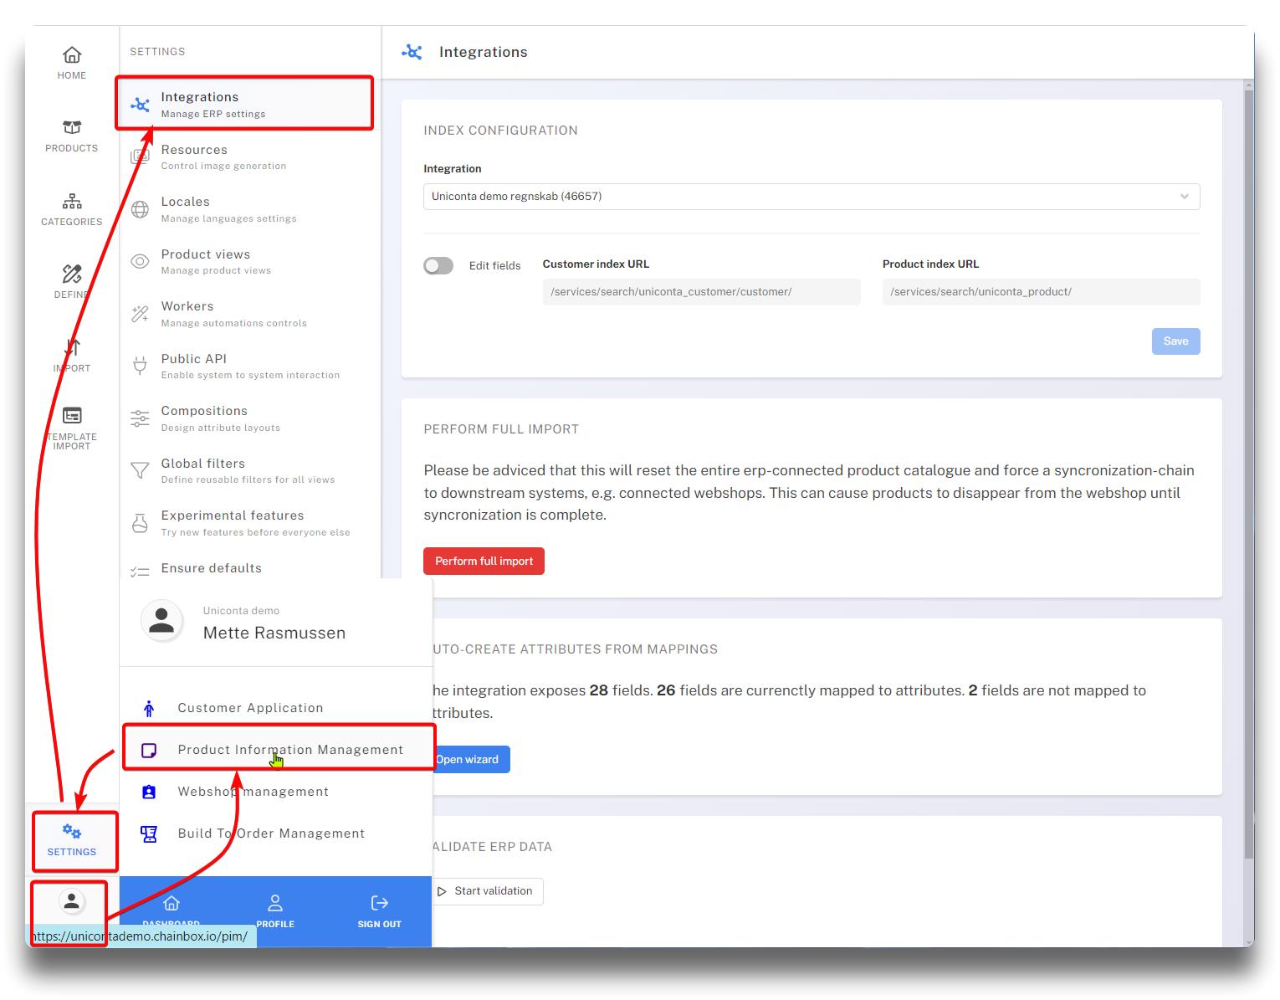Screen dimensions: 1280x1000
Task: Expand the Integration dropdown
Action: point(811,197)
